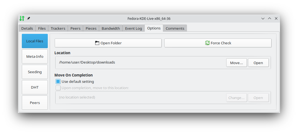This screenshot has height=134, width=298.
Task: Maximize the window using the up chevron
Action: (x=270, y=18)
